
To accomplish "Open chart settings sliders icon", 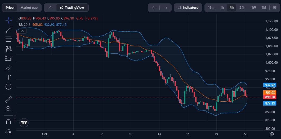I will click(x=275, y=8).
